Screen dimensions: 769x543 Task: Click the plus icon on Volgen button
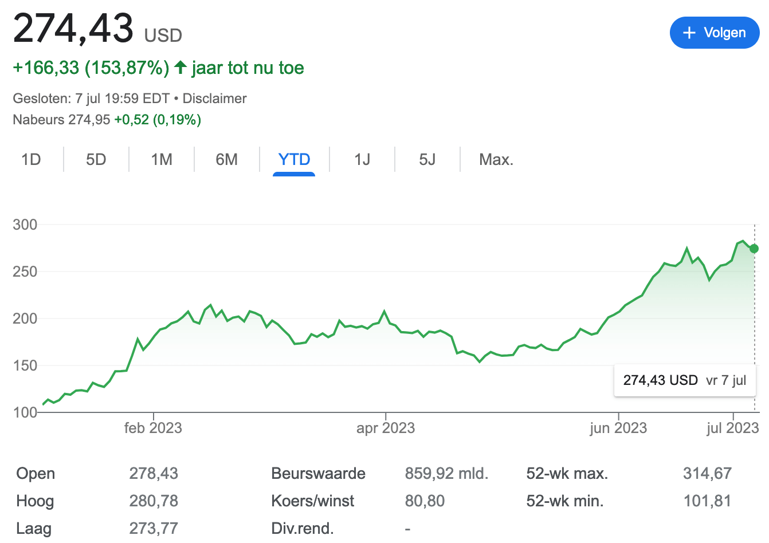pyautogui.click(x=689, y=33)
